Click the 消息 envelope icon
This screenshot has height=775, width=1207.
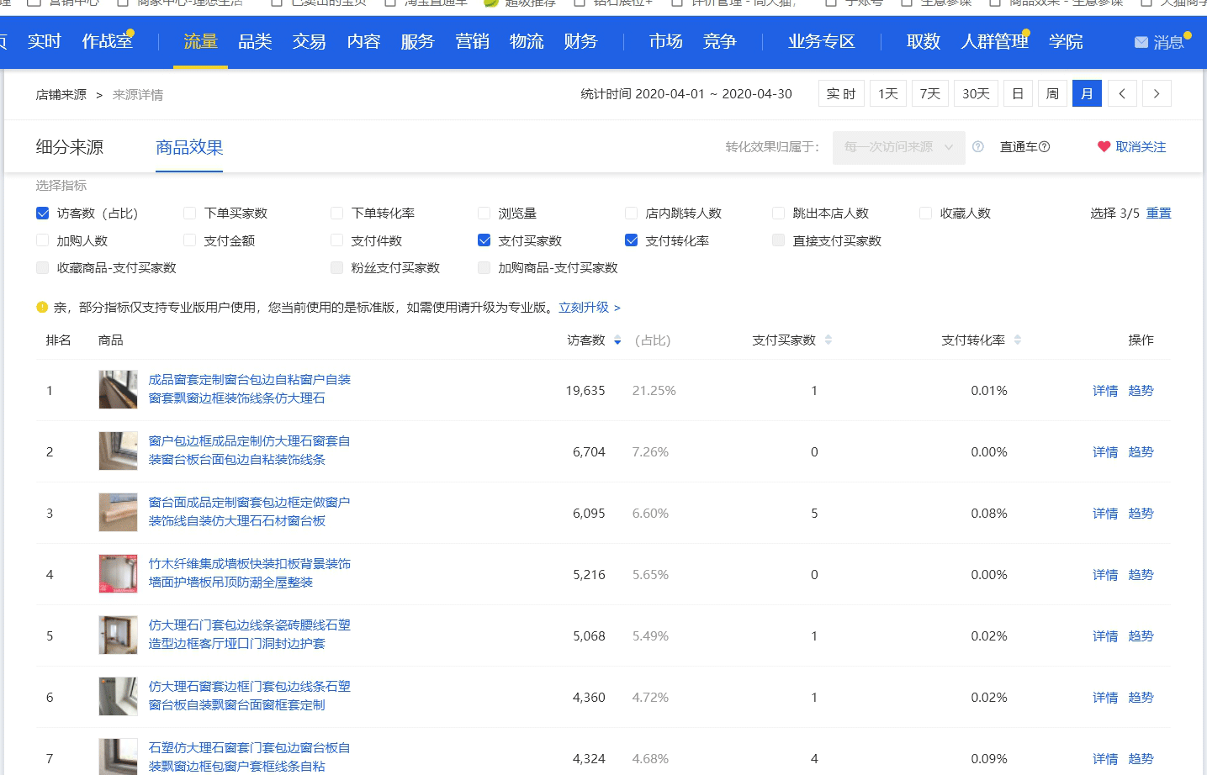(1141, 42)
